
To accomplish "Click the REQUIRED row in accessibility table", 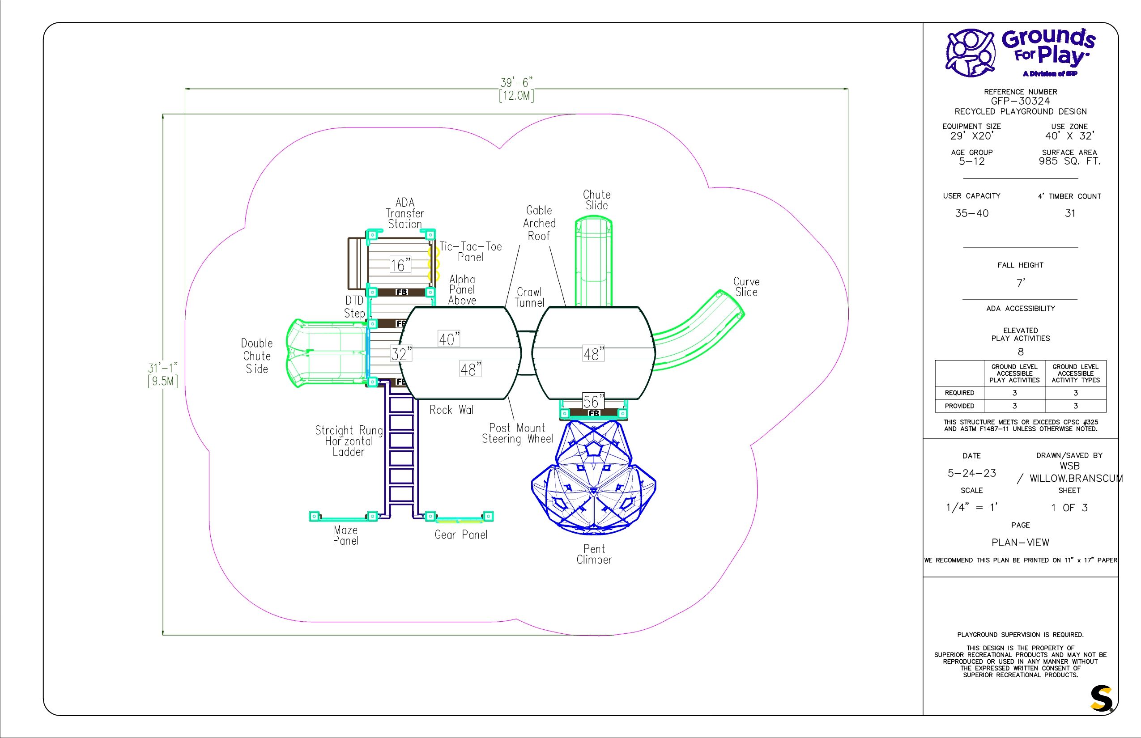I will pyautogui.click(x=959, y=393).
